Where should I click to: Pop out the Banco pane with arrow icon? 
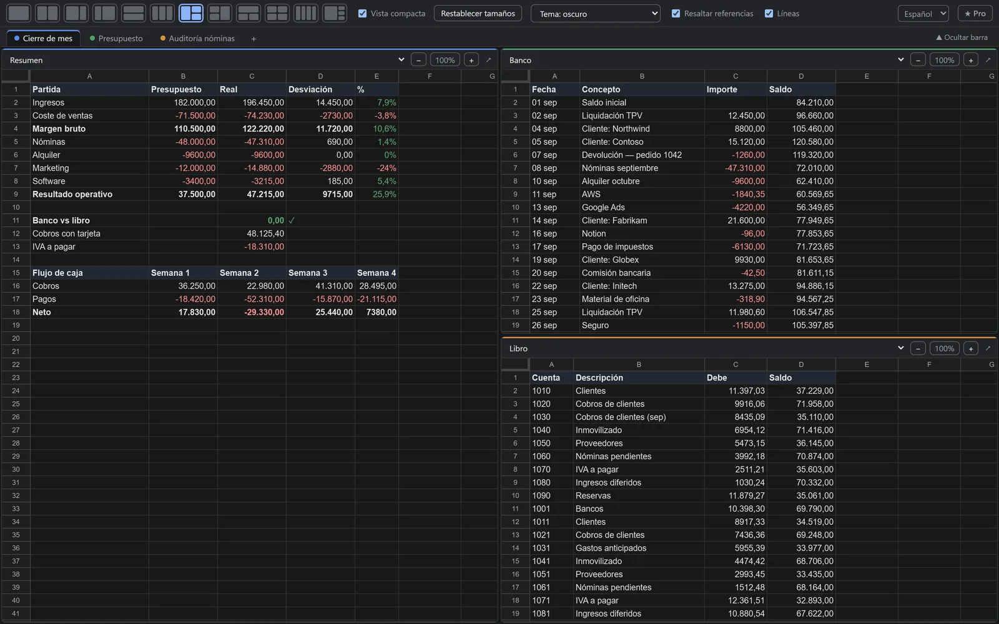pos(988,60)
